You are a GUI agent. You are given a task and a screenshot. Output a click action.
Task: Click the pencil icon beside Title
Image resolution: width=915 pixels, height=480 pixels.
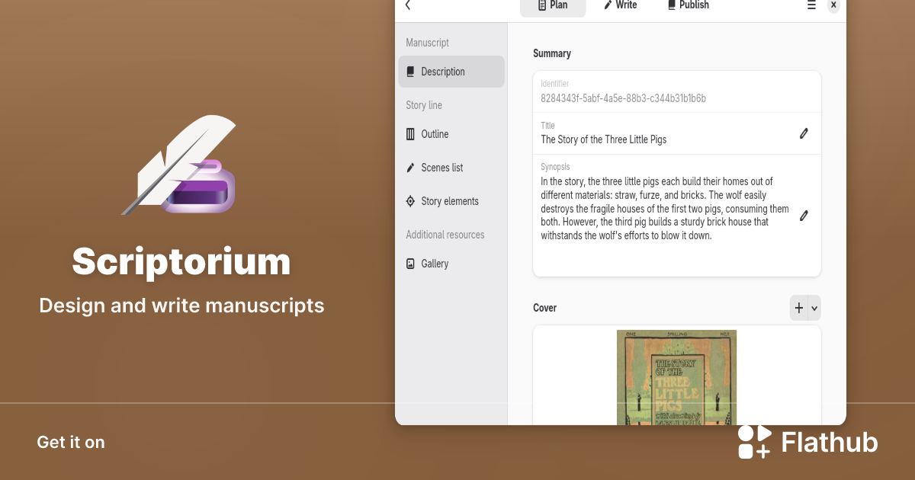click(x=804, y=133)
